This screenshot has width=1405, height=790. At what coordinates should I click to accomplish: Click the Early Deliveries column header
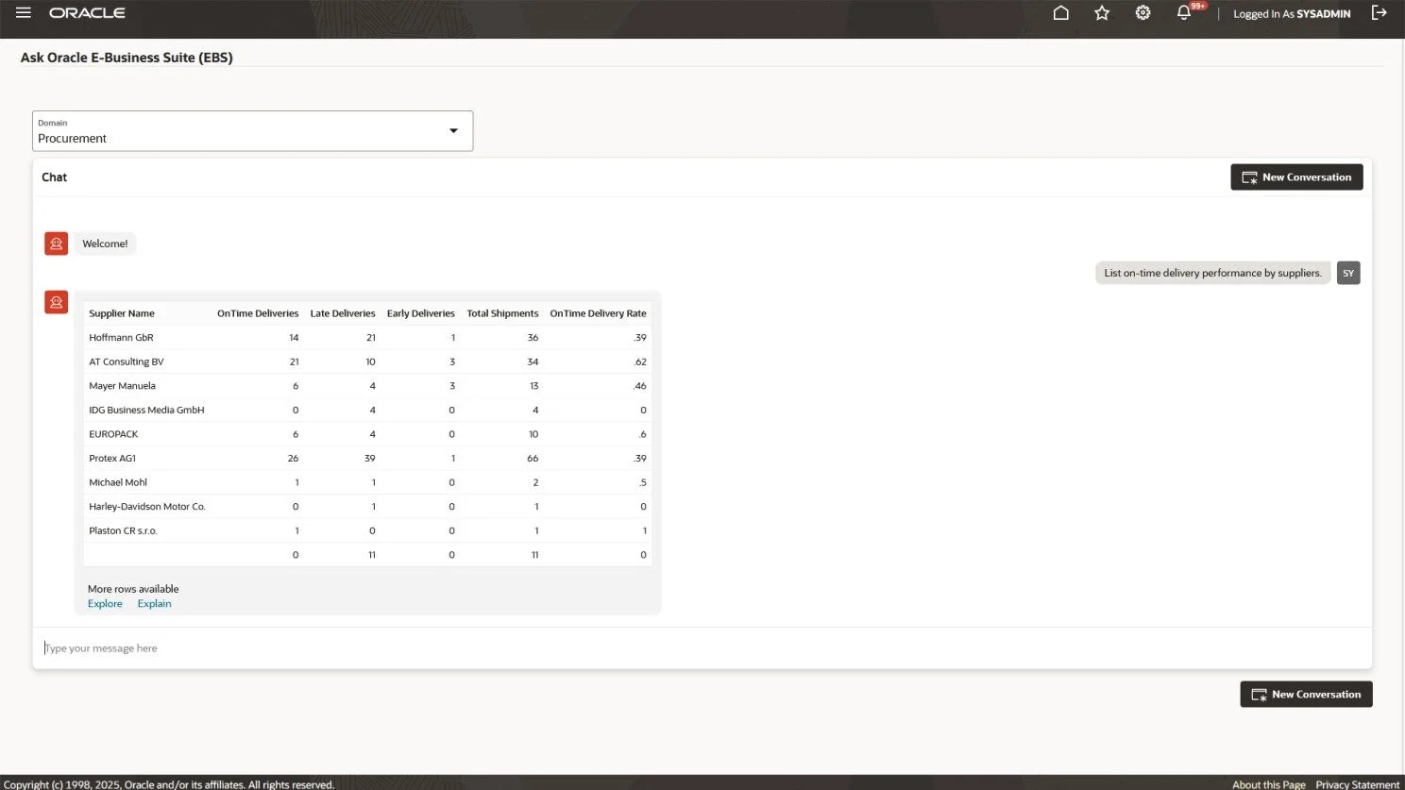point(420,313)
